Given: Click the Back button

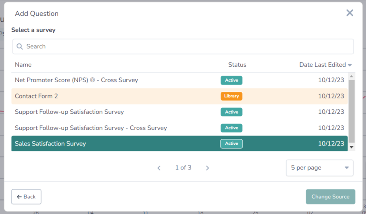Looking at the screenshot, I should click(x=27, y=197).
